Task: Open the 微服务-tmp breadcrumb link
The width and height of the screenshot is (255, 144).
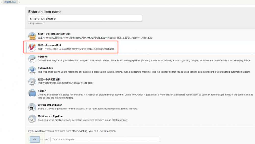Action: coord(10,2)
